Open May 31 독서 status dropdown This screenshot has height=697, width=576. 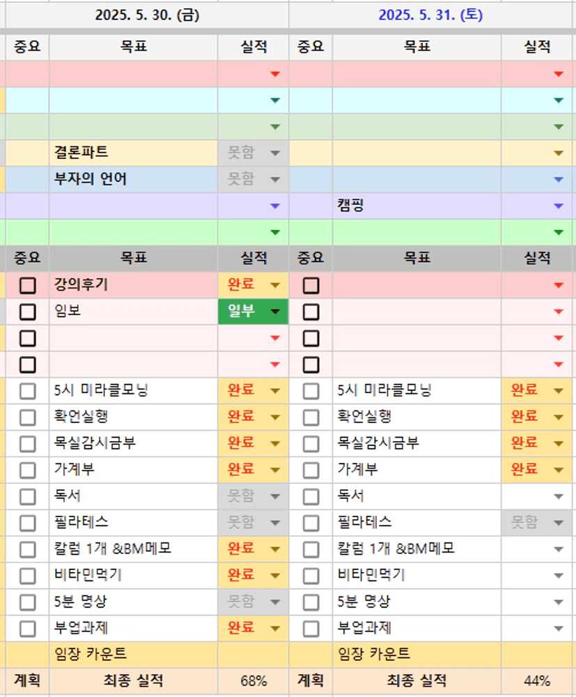click(x=558, y=497)
